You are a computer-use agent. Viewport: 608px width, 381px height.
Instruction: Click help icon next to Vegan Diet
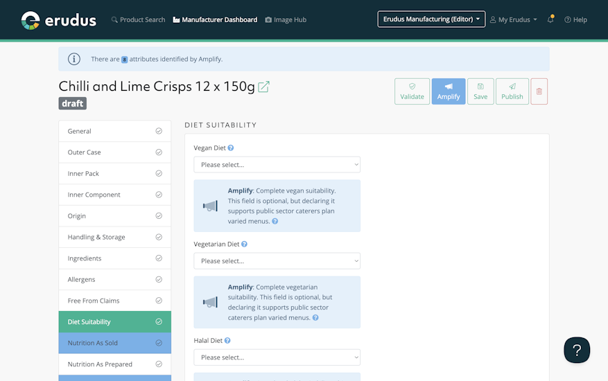231,148
